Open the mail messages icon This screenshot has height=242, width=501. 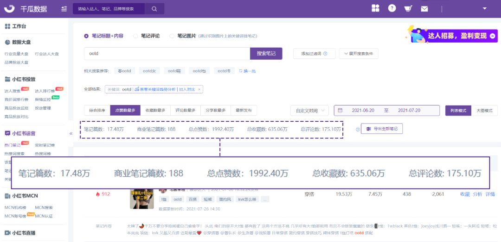[424, 8]
